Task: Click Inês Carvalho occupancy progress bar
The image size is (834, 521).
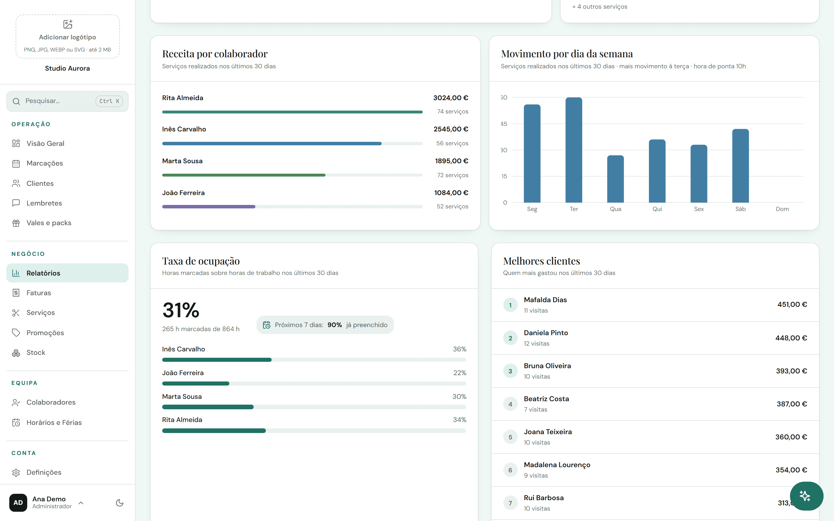Action: 314,360
